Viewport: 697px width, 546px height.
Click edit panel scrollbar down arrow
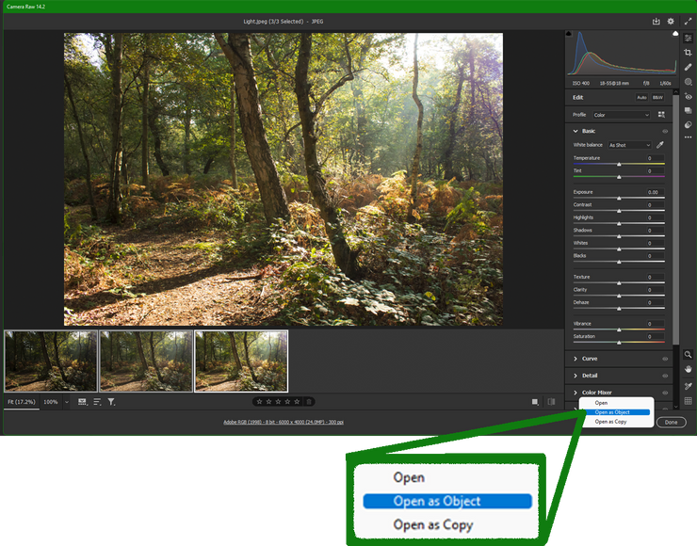[675, 407]
